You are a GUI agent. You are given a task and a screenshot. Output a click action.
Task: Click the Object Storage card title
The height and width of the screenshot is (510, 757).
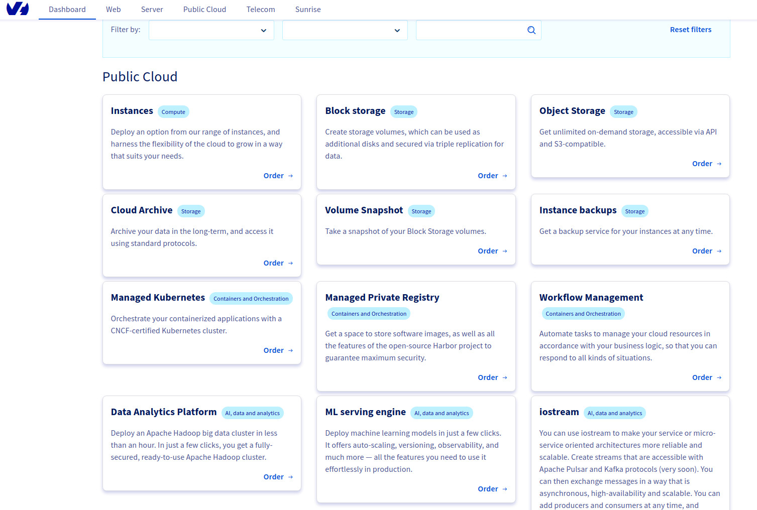click(572, 111)
